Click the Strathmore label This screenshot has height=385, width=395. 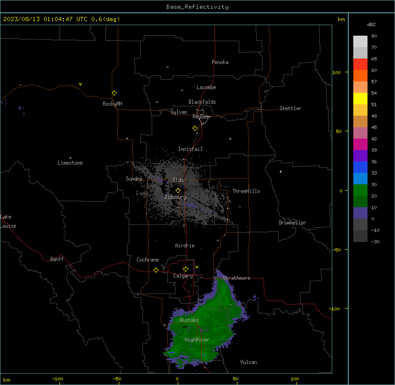tap(236, 278)
